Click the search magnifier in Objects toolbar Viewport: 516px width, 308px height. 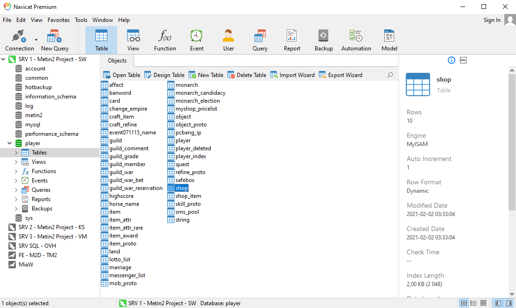(390, 75)
